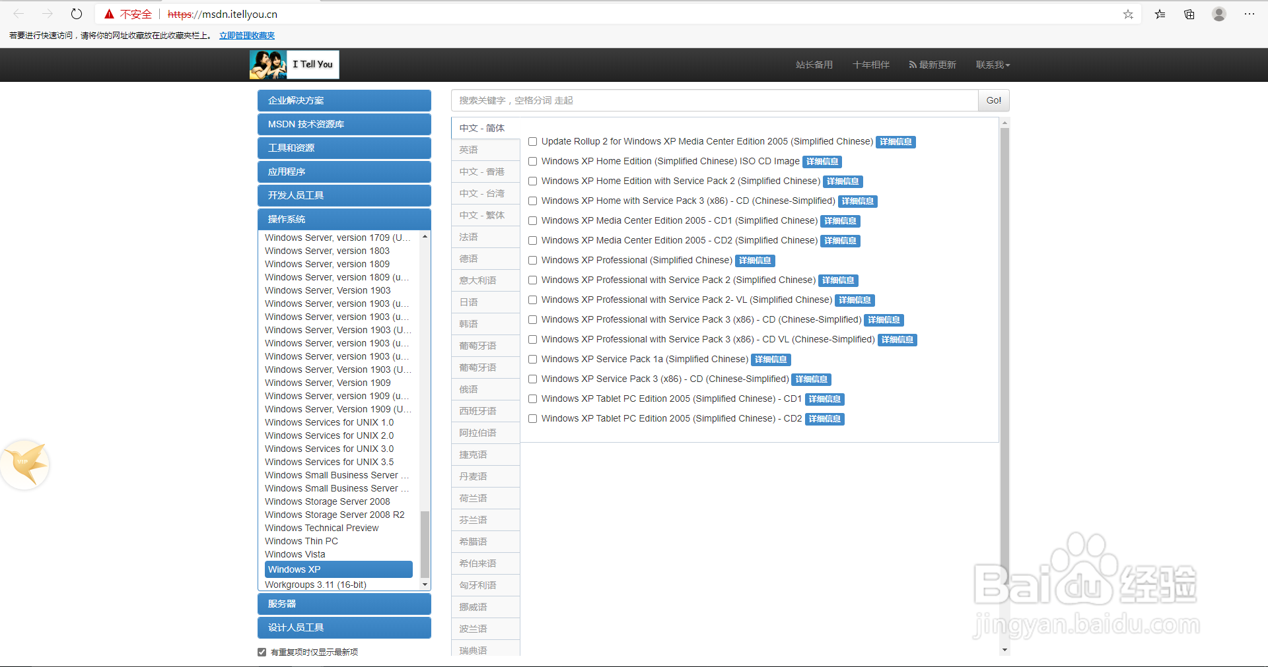Check XP Media Center Edition 2005 CD1
Image resolution: width=1268 pixels, height=667 pixels.
[532, 221]
